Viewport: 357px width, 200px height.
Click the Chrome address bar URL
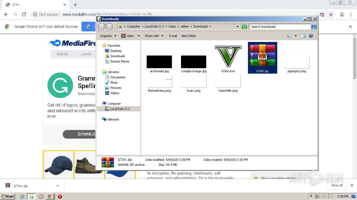tap(107, 14)
